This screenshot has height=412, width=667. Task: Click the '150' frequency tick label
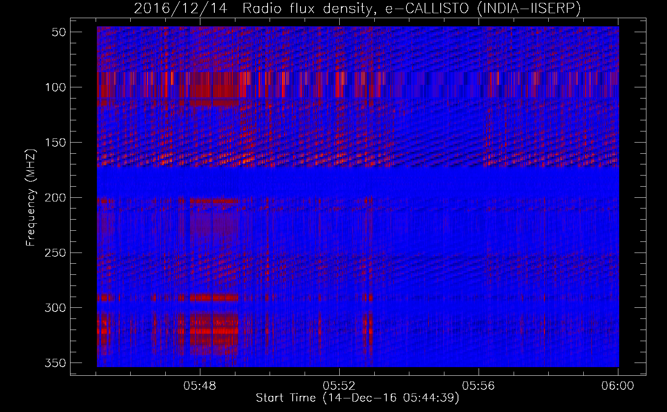(x=56, y=143)
